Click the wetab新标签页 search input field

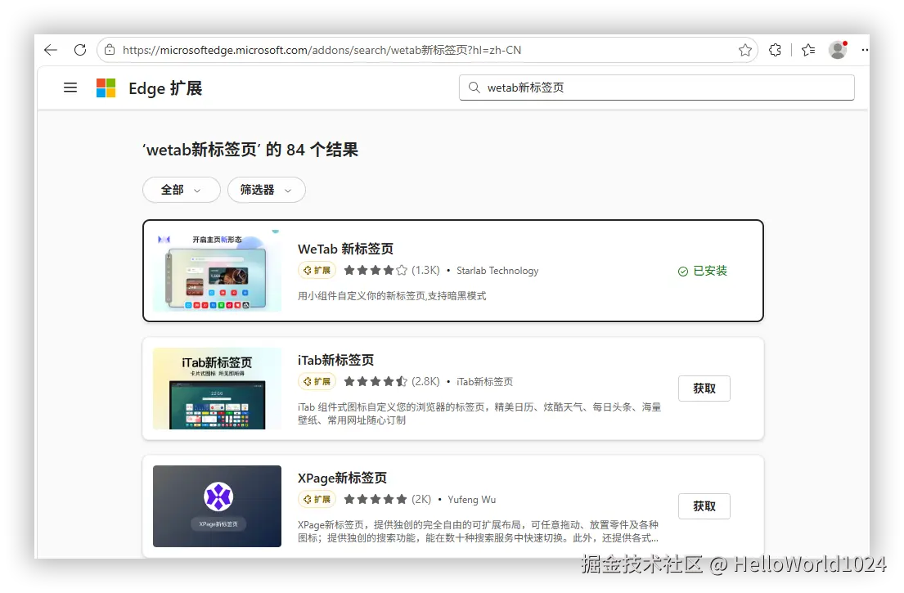click(x=657, y=88)
